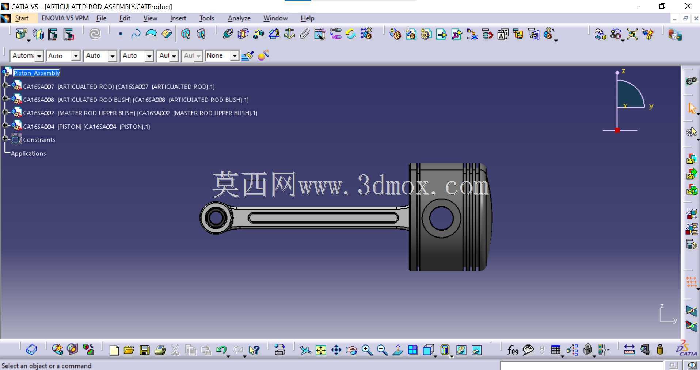Screen dimensions: 700x370
Task: Create a new document with New icon
Action: click(x=114, y=350)
